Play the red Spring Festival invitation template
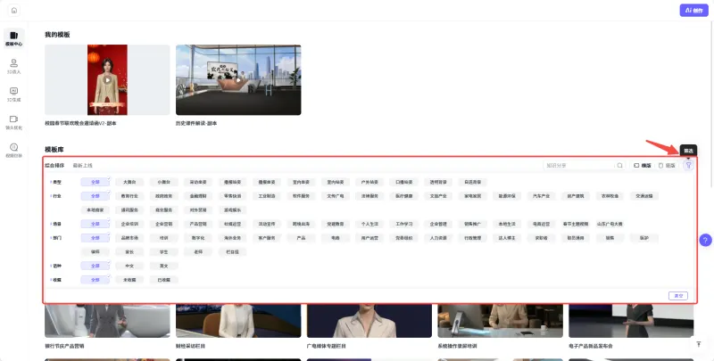The image size is (714, 361). click(107, 80)
